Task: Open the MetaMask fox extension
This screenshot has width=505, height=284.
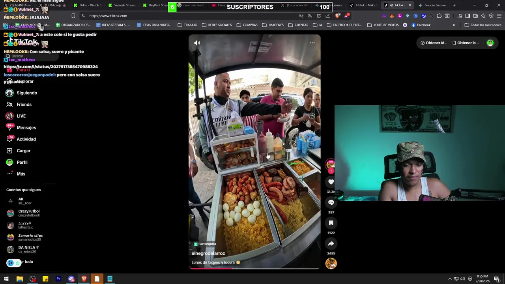Action: coord(392,16)
